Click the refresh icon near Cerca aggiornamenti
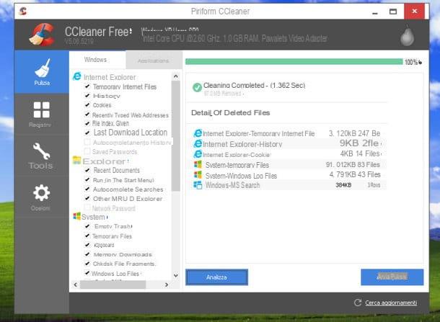440x322 pixels. 358,303
